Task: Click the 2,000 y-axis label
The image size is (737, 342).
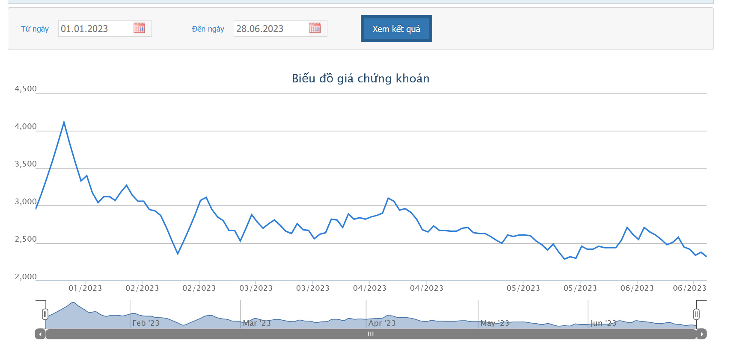Action: [26, 277]
